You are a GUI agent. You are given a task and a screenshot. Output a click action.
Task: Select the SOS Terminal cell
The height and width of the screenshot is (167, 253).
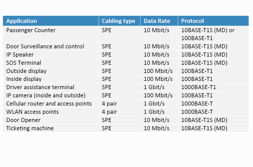[24, 63]
